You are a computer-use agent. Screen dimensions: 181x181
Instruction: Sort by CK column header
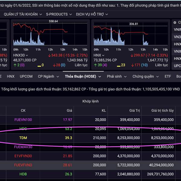click(23, 110)
